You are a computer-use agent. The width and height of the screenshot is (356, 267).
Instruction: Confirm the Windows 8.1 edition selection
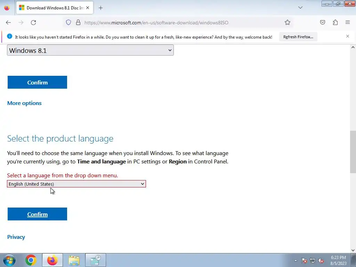[37, 82]
